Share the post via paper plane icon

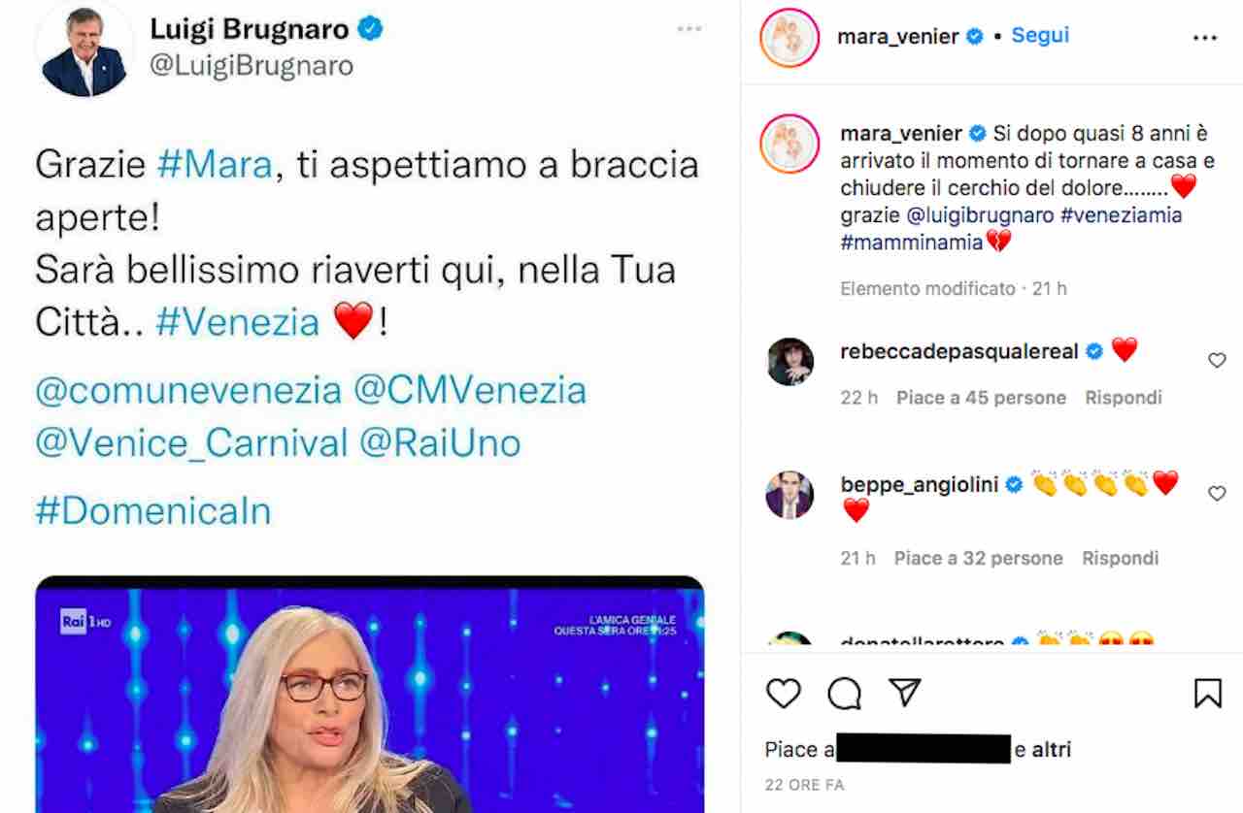905,692
